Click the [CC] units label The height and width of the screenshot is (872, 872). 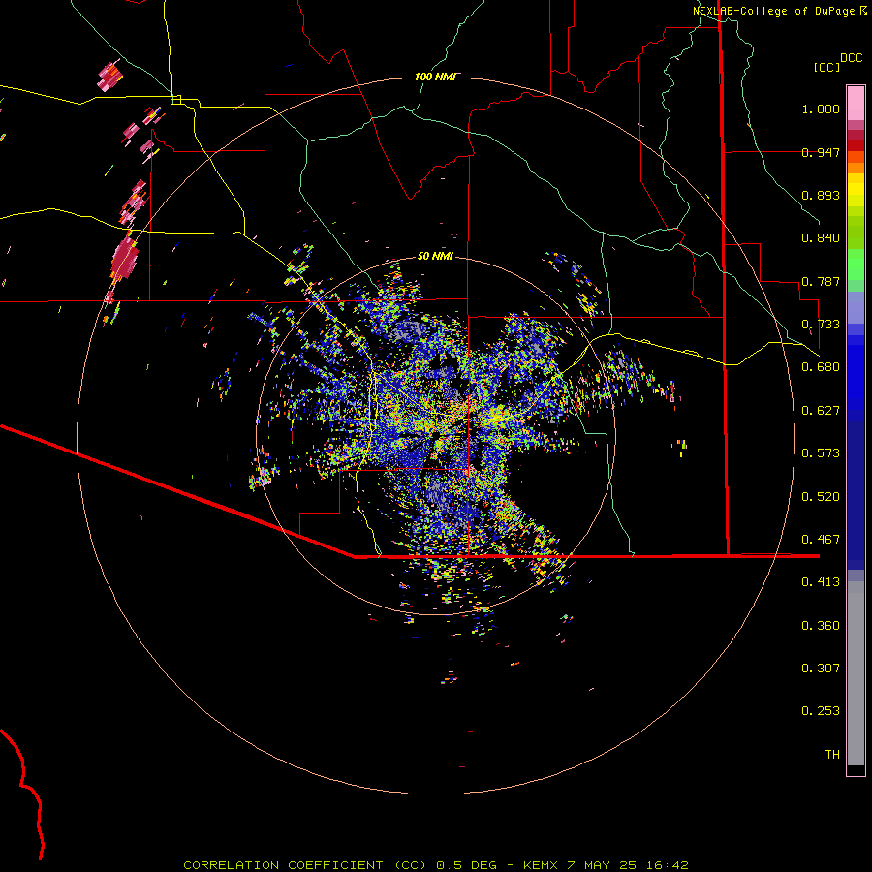click(826, 67)
